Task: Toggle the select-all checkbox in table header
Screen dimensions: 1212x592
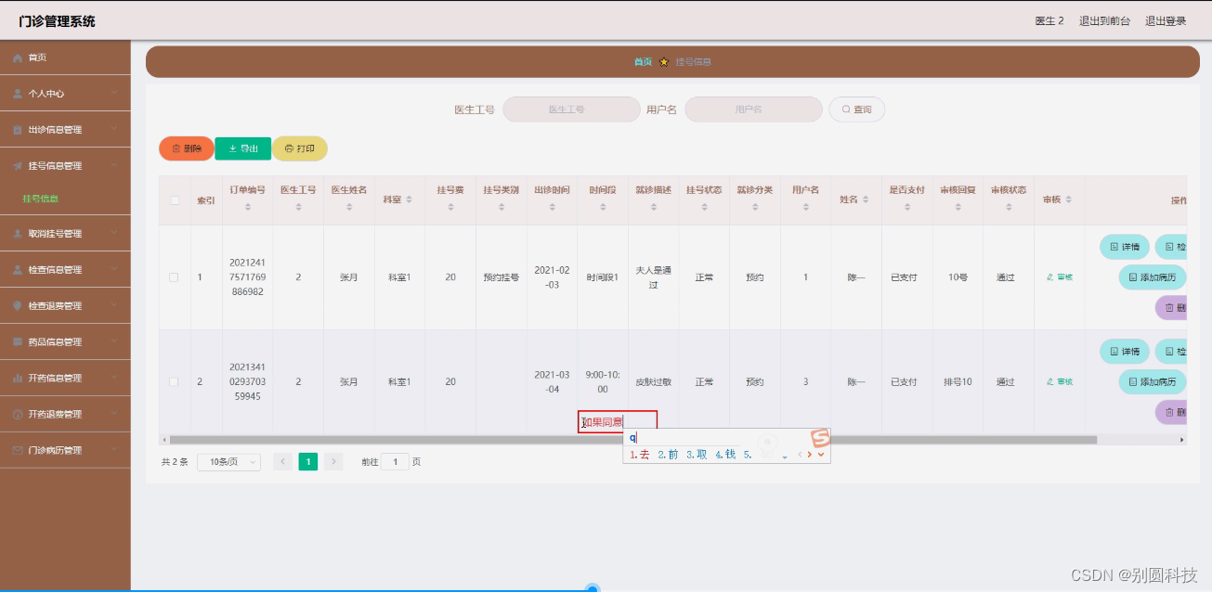Action: click(174, 199)
